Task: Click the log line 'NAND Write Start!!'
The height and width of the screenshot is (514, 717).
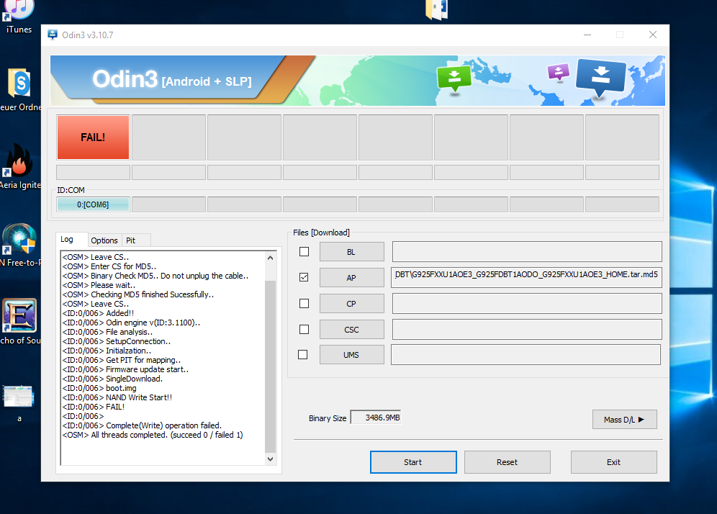Action: pyautogui.click(x=117, y=397)
